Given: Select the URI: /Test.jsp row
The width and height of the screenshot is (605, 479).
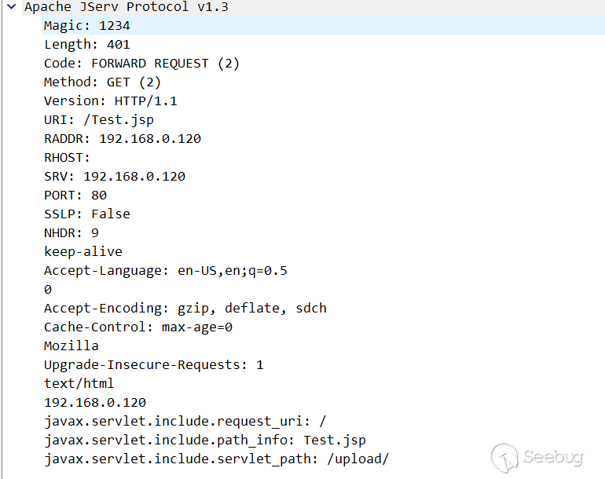Looking at the screenshot, I should tap(99, 120).
